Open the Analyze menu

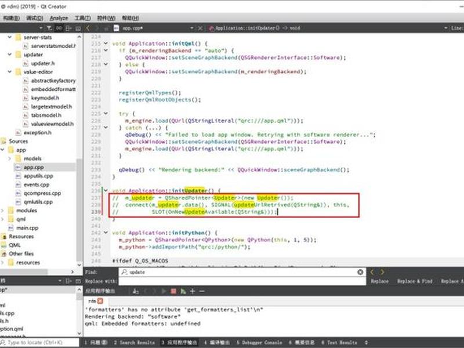59,18
